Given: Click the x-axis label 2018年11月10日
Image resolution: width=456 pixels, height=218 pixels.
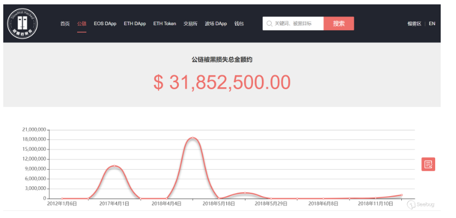Looking at the screenshot, I should [x=376, y=204].
